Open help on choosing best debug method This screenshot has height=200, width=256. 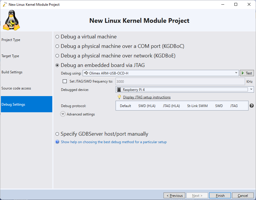114,142
